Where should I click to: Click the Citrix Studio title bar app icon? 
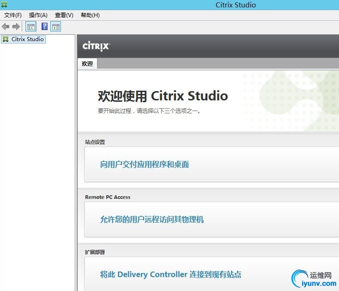[4, 4]
